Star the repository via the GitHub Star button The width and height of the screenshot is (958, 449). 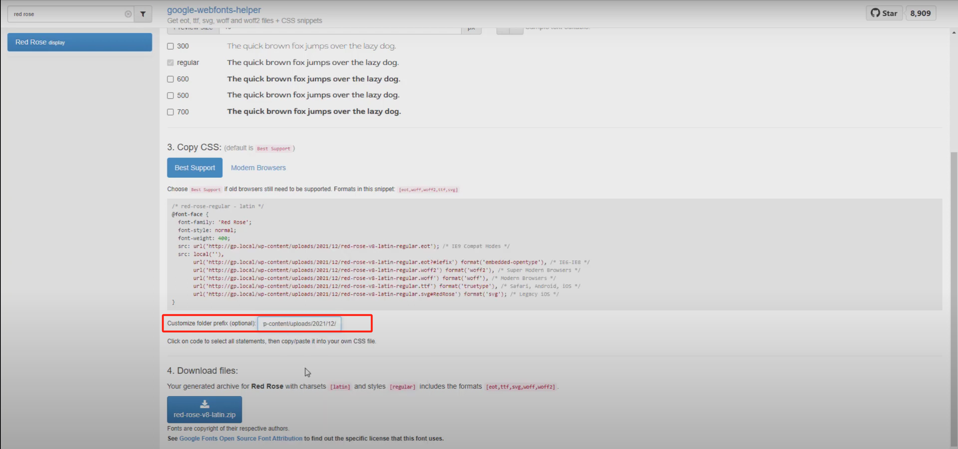[884, 13]
